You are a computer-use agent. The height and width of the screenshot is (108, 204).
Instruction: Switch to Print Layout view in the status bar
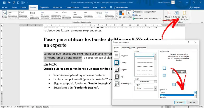pos(168,107)
